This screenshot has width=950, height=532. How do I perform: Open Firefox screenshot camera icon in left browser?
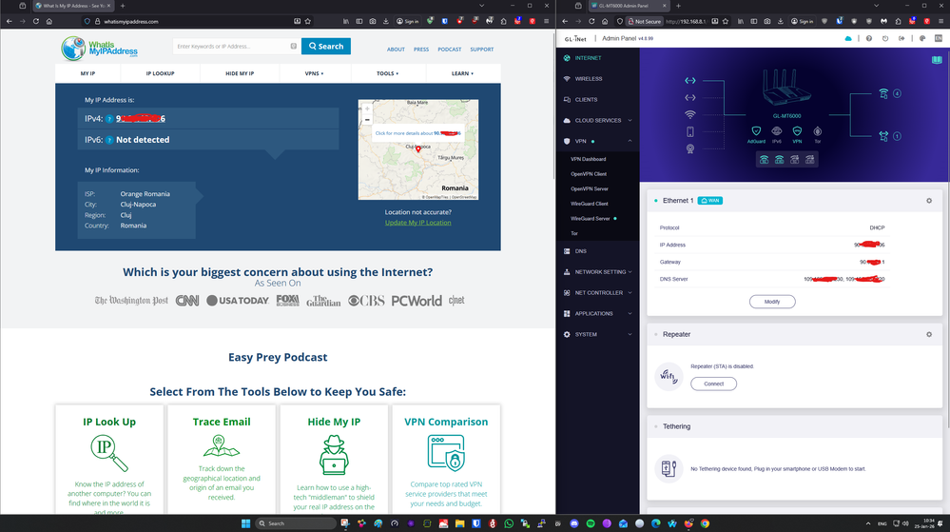tap(373, 21)
